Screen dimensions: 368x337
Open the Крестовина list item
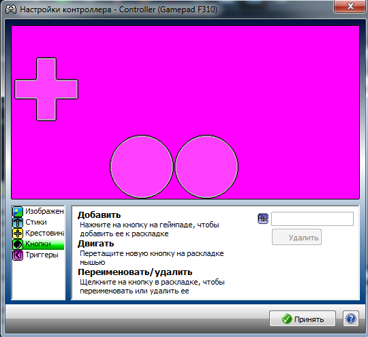38,234
